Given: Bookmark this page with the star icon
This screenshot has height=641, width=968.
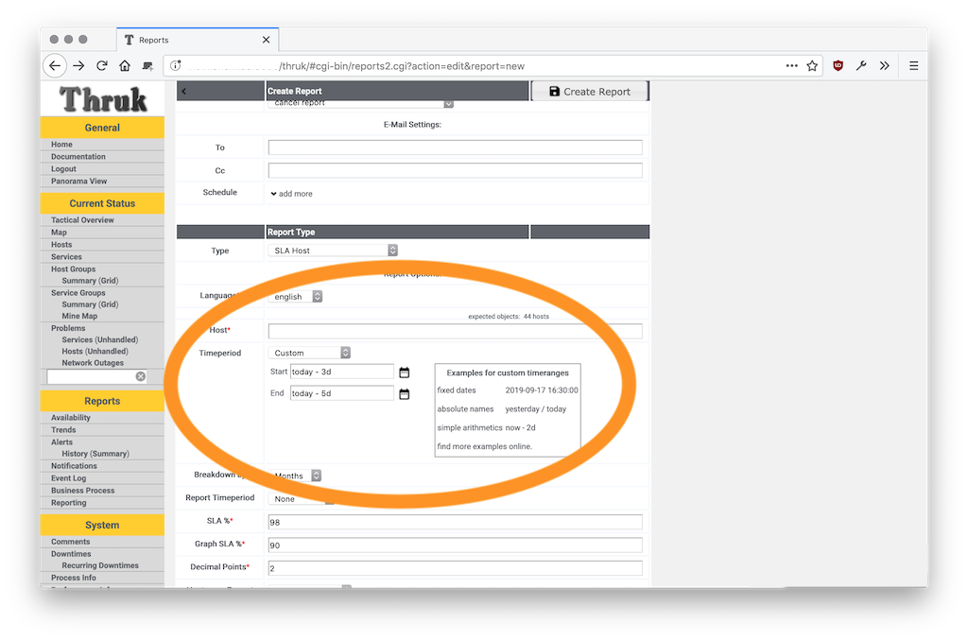Looking at the screenshot, I should click(x=812, y=66).
